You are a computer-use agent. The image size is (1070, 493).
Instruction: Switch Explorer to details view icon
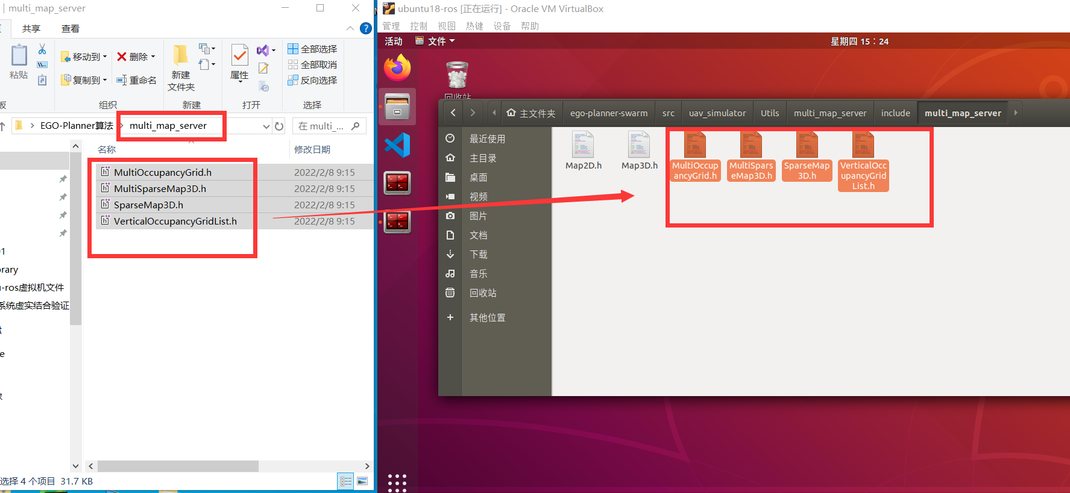346,481
